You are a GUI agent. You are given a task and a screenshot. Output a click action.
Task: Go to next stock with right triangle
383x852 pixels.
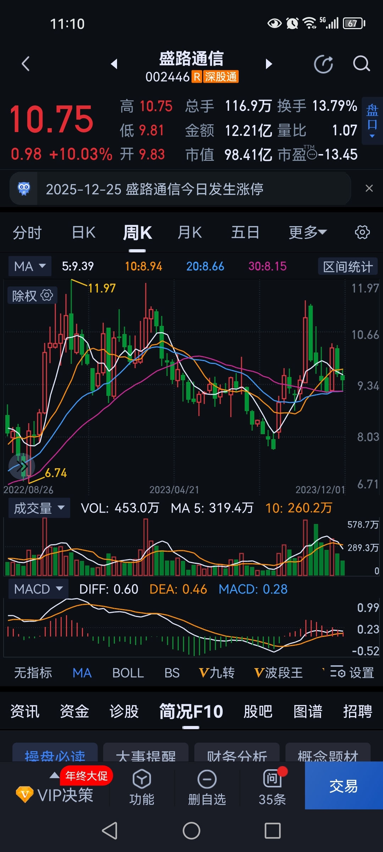pyautogui.click(x=269, y=64)
